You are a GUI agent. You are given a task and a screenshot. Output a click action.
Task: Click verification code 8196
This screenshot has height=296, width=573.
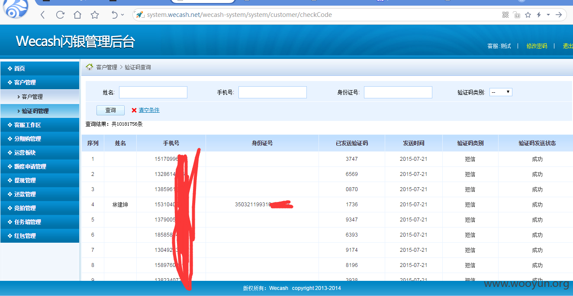[352, 265]
